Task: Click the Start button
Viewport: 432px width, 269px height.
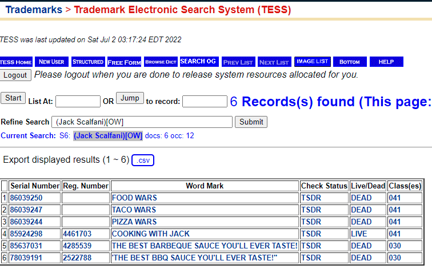Action: click(13, 98)
